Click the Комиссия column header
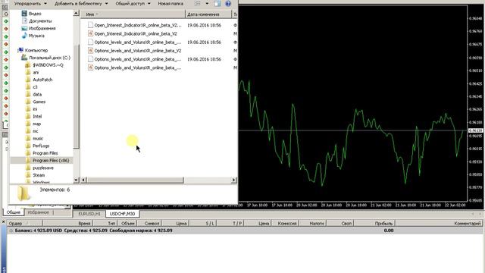The height and width of the screenshot is (273, 485). [x=285, y=223]
